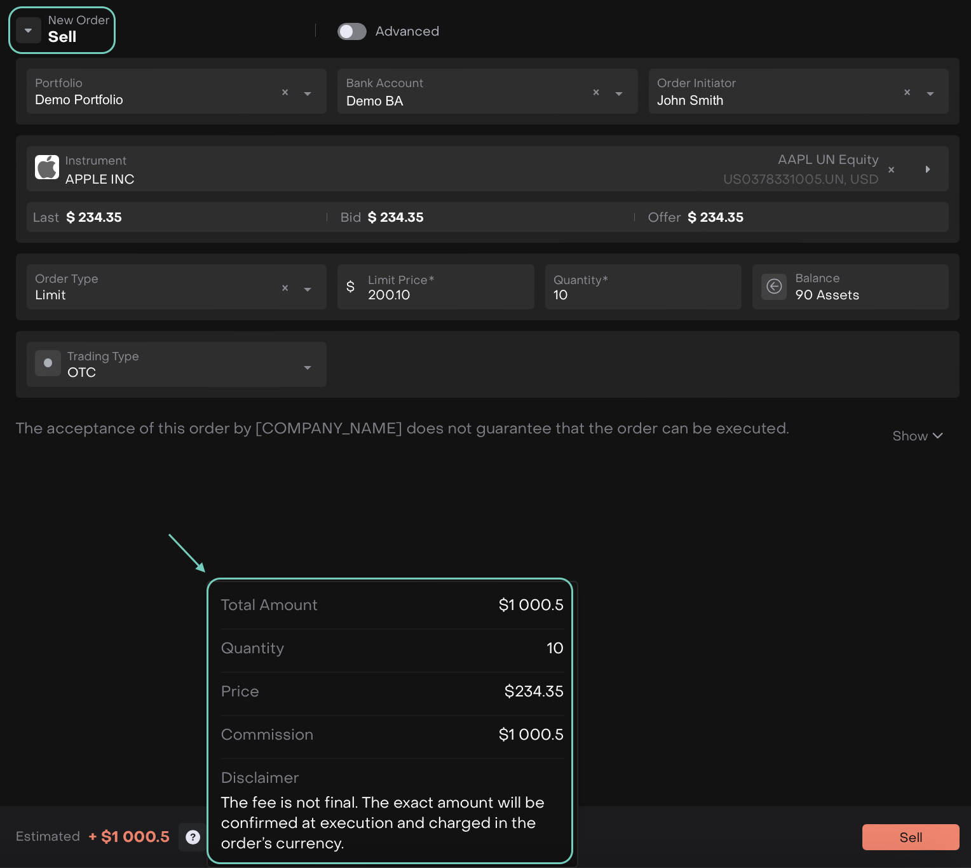Click the Limit Price input field
971x868 pixels.
click(x=445, y=295)
